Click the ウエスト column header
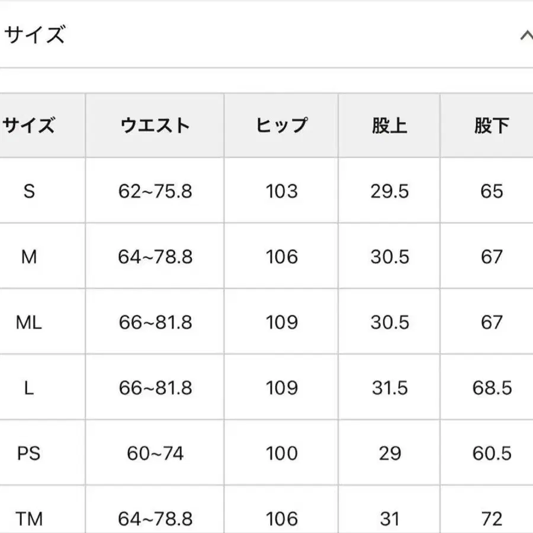The height and width of the screenshot is (533, 533). pos(156,125)
